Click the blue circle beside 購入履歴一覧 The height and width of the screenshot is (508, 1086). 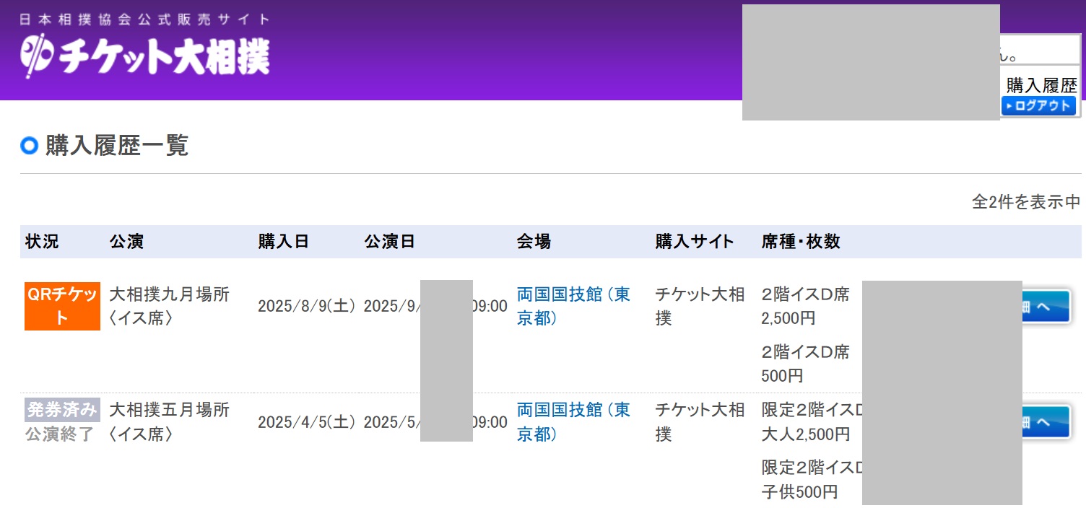(x=29, y=146)
